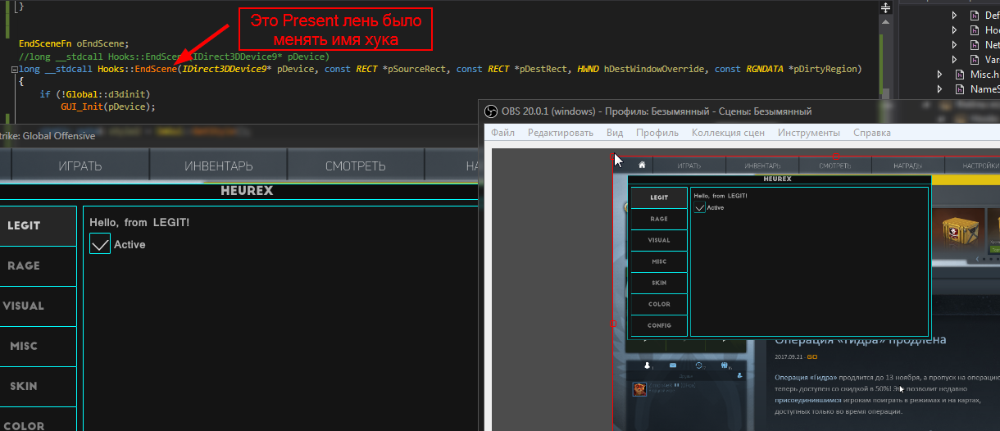Click the Vars header file icon
1000x431 pixels.
[x=975, y=60]
